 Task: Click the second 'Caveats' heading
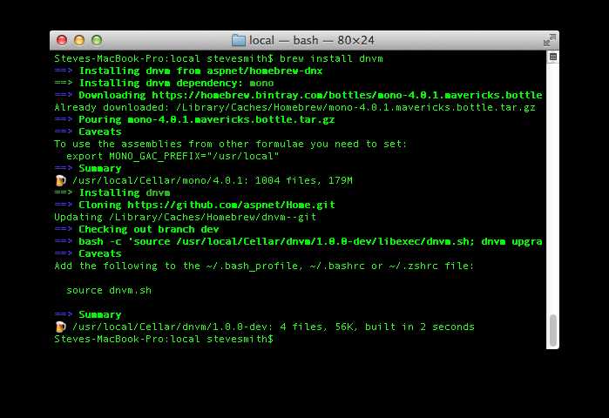pyautogui.click(x=100, y=253)
